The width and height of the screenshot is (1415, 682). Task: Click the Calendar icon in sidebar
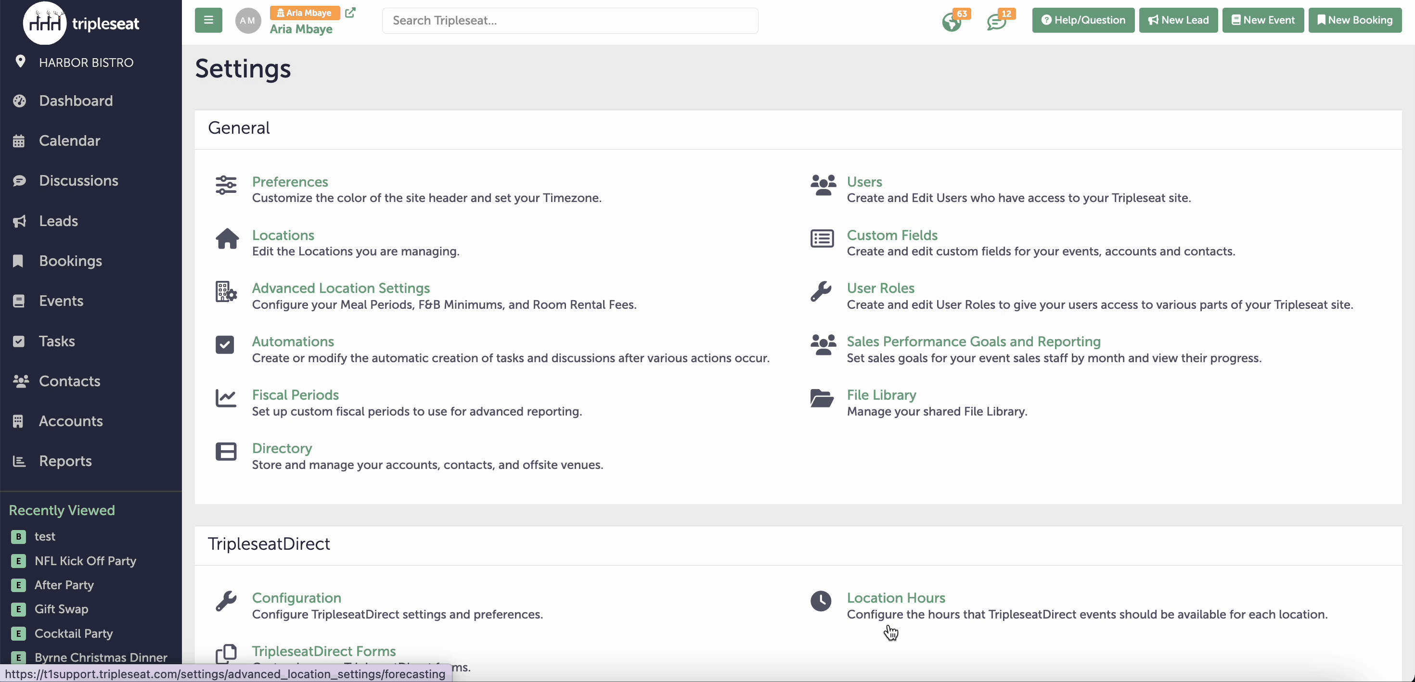(x=19, y=141)
